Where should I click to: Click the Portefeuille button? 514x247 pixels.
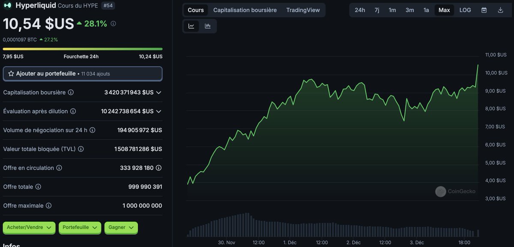(x=80, y=228)
